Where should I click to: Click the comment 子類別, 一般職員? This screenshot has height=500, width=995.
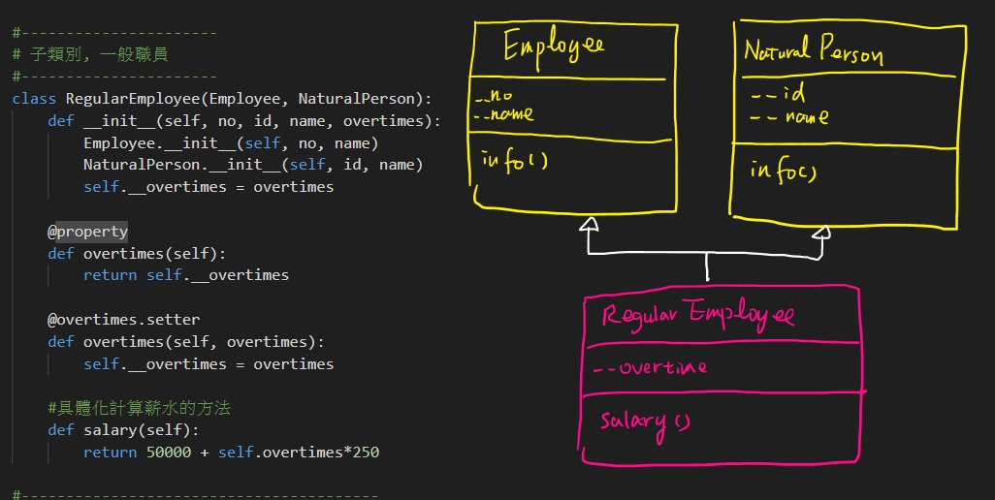click(90, 54)
